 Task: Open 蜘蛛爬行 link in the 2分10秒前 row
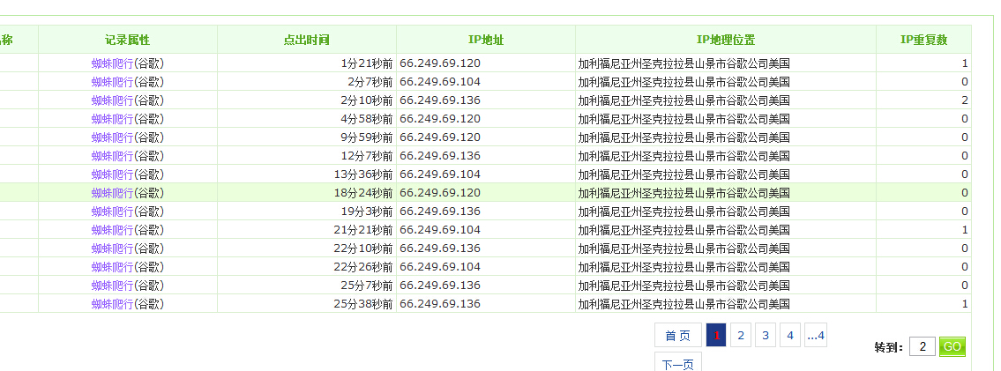[112, 100]
